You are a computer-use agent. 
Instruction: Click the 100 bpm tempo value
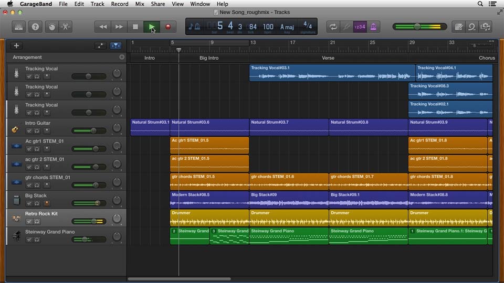click(x=268, y=27)
